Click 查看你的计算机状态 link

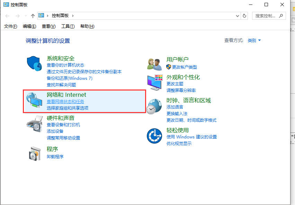[65, 65]
